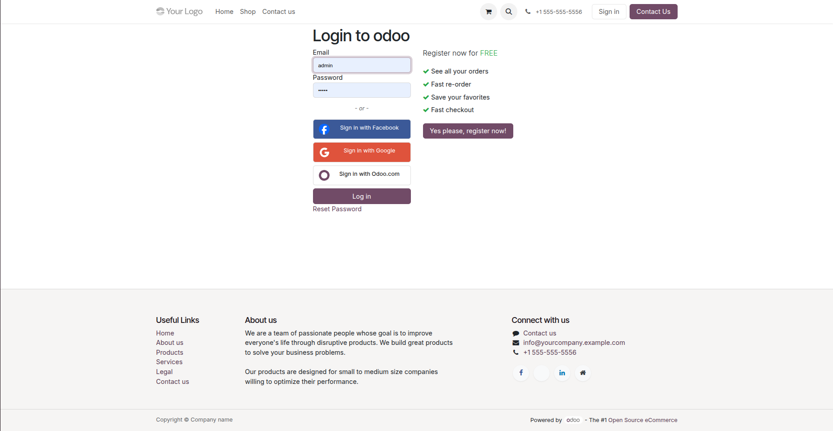Click the 'Copyright © Company name' text

(194, 420)
